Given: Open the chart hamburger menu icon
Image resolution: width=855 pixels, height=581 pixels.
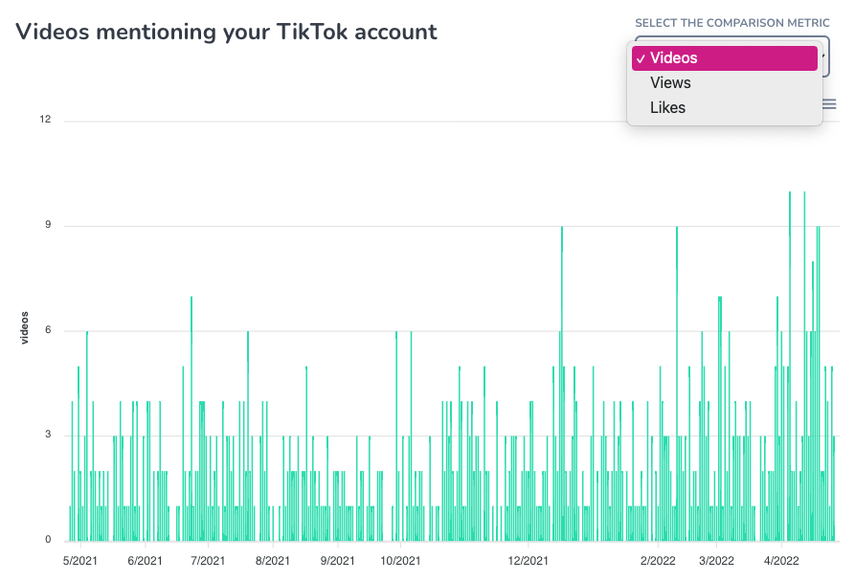Looking at the screenshot, I should pyautogui.click(x=830, y=104).
